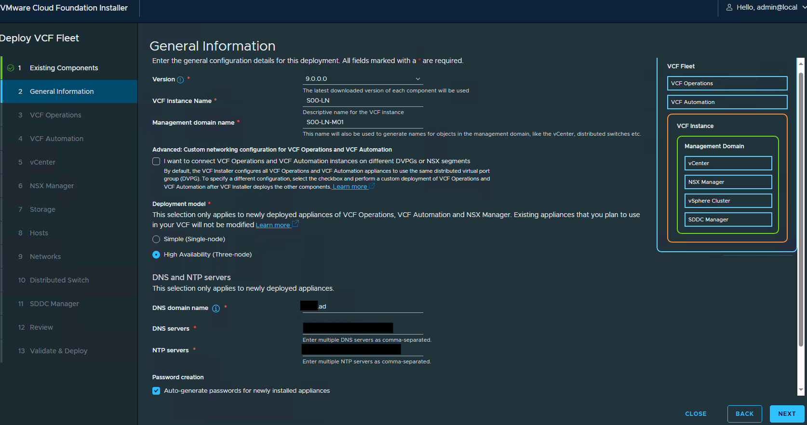Screen dimensions: 807x425
Task: Click VMware Cloud Foundation Installer title
Action: click(64, 8)
